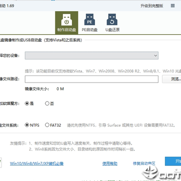Click the blue 开始 start button
Viewport: 181px width, 181px height.
point(173,161)
